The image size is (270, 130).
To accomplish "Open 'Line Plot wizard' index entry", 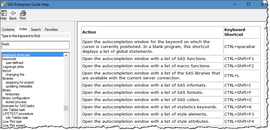I will point(14,125).
